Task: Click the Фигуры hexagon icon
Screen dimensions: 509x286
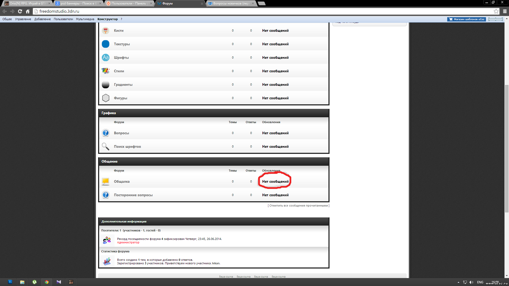Action: [x=106, y=98]
